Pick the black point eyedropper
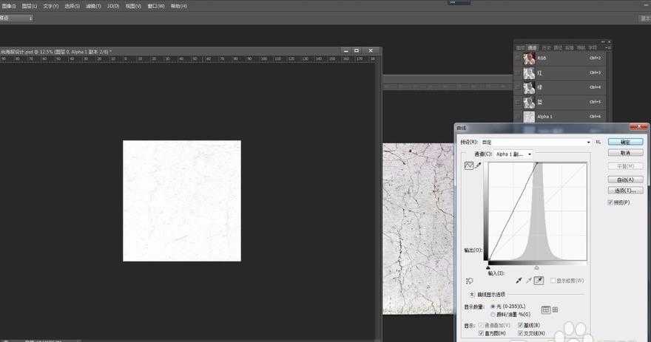651x342 pixels. (x=519, y=281)
